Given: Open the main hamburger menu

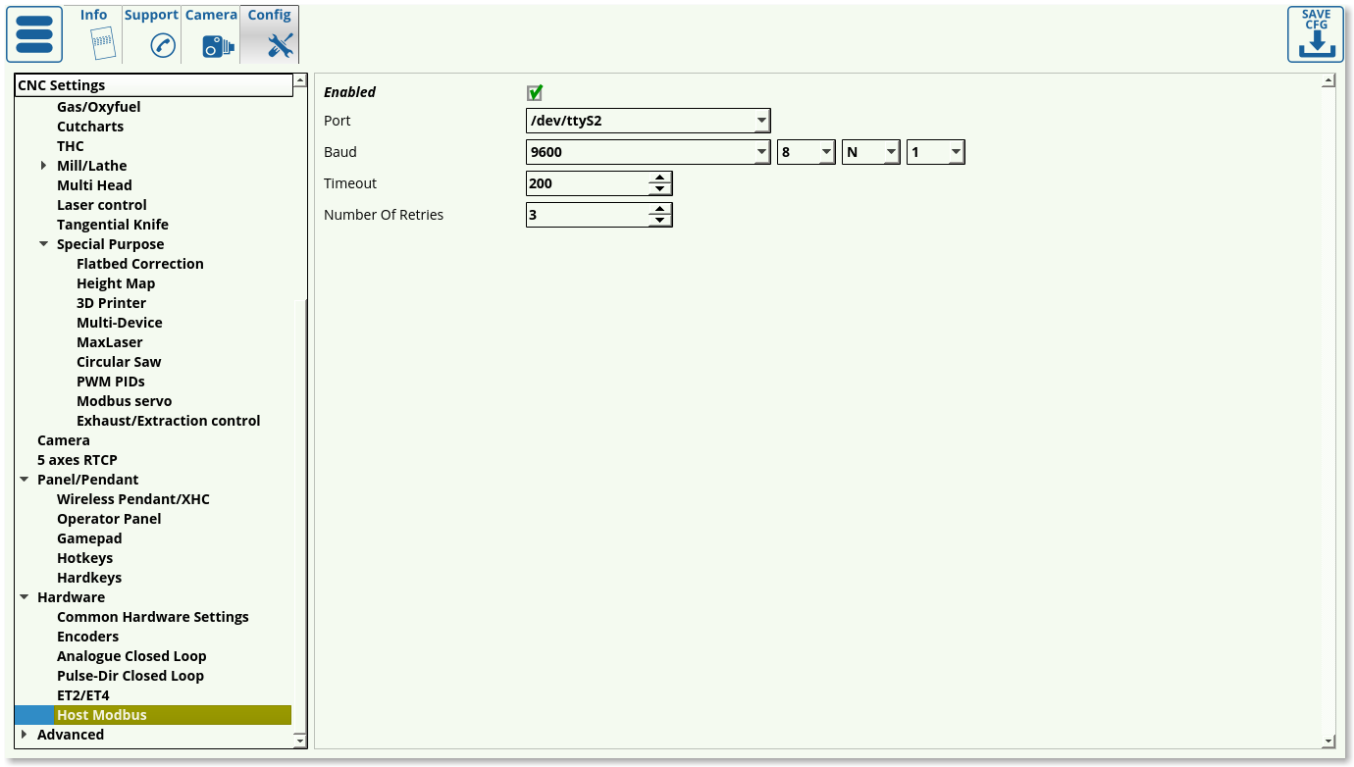Looking at the screenshot, I should coord(34,34).
